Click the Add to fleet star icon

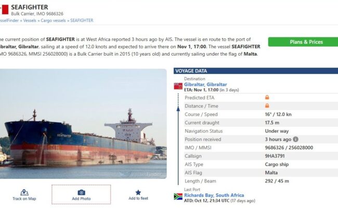[x=138, y=192]
